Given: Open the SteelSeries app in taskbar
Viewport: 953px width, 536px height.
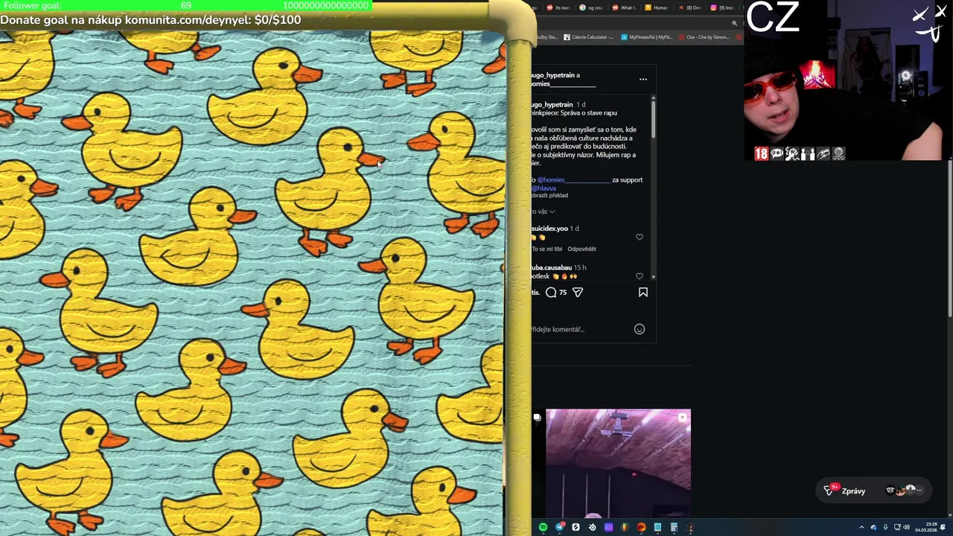Looking at the screenshot, I should (x=593, y=527).
